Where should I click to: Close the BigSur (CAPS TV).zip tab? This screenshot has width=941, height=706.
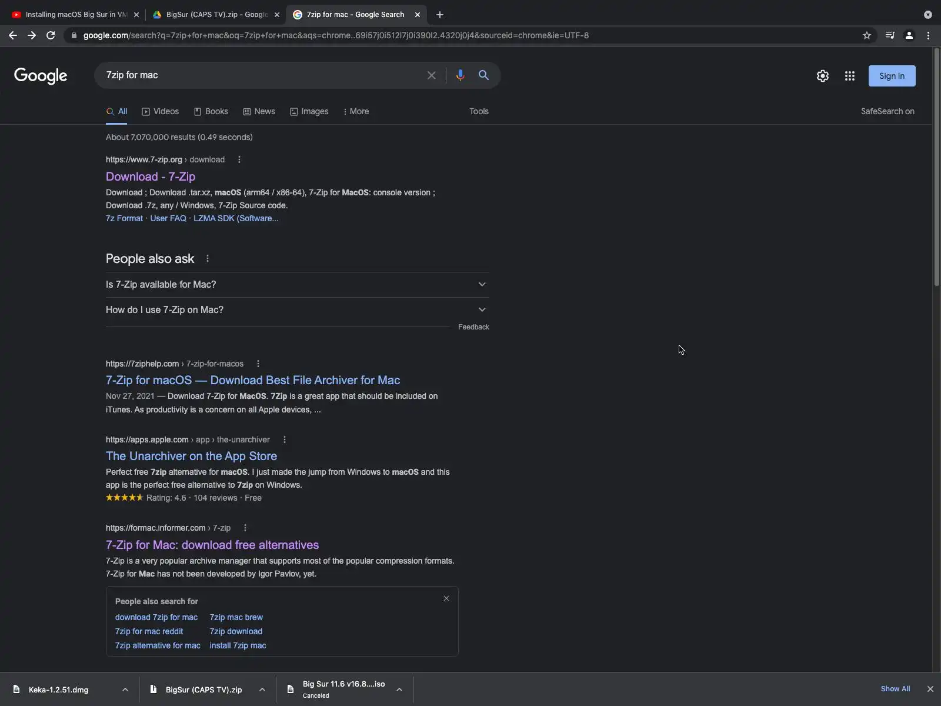(x=277, y=15)
